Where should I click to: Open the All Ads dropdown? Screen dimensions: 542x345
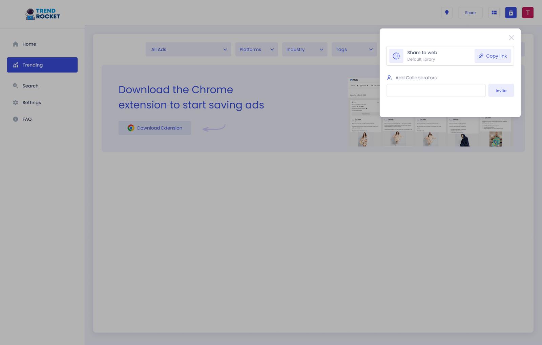pos(188,49)
